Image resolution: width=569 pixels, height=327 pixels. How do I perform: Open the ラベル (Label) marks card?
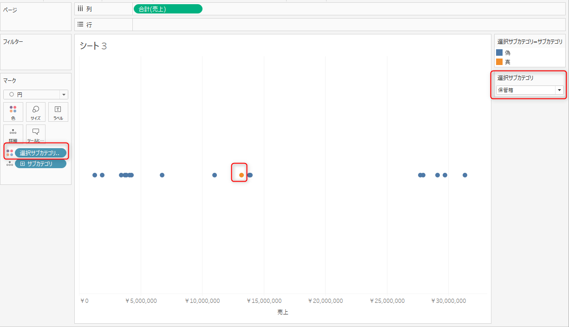(x=58, y=112)
